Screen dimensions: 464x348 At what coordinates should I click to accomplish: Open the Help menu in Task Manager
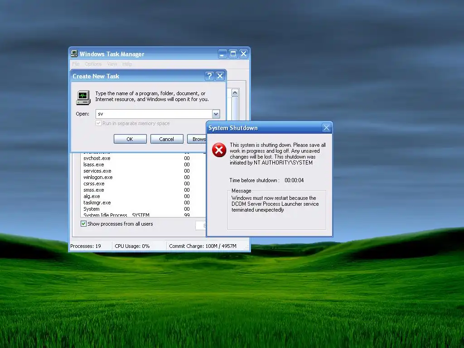tap(127, 64)
